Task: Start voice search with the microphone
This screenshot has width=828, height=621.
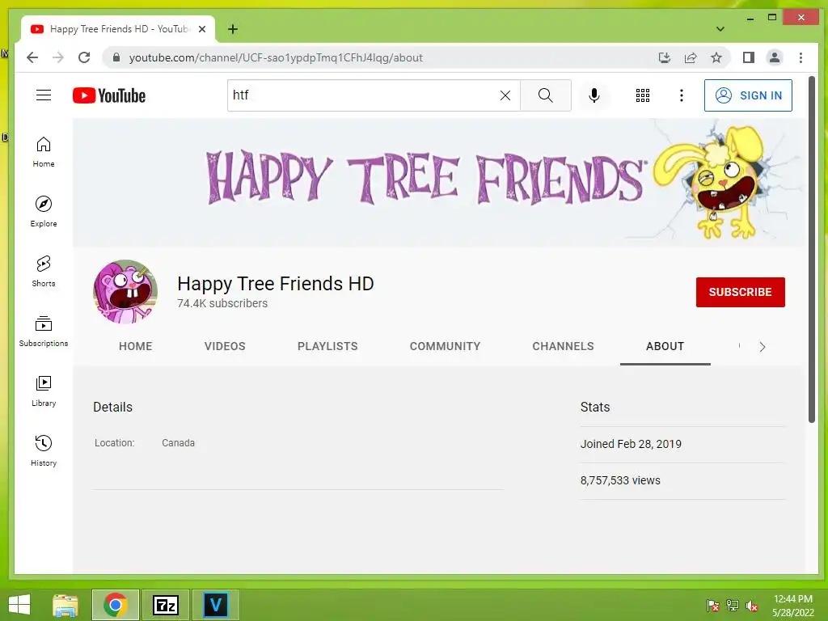Action: (594, 95)
